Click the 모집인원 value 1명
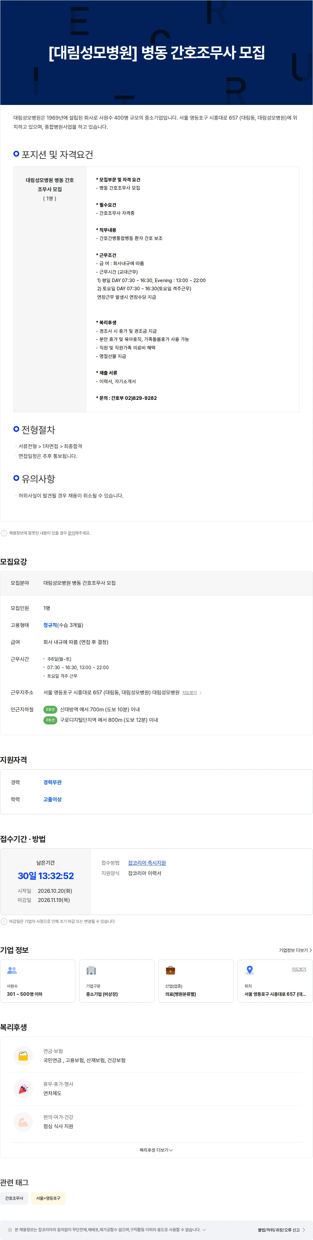This screenshot has height=1240, width=313. pyautogui.click(x=47, y=608)
